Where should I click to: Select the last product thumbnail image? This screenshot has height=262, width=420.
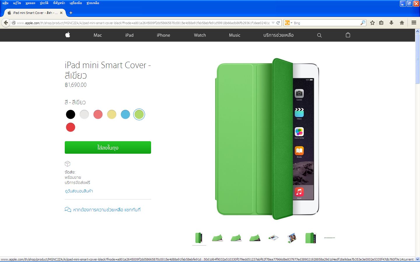pyautogui.click(x=329, y=238)
